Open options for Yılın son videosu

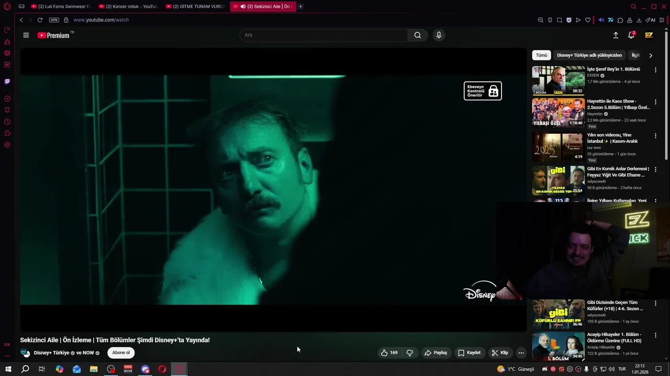[655, 136]
